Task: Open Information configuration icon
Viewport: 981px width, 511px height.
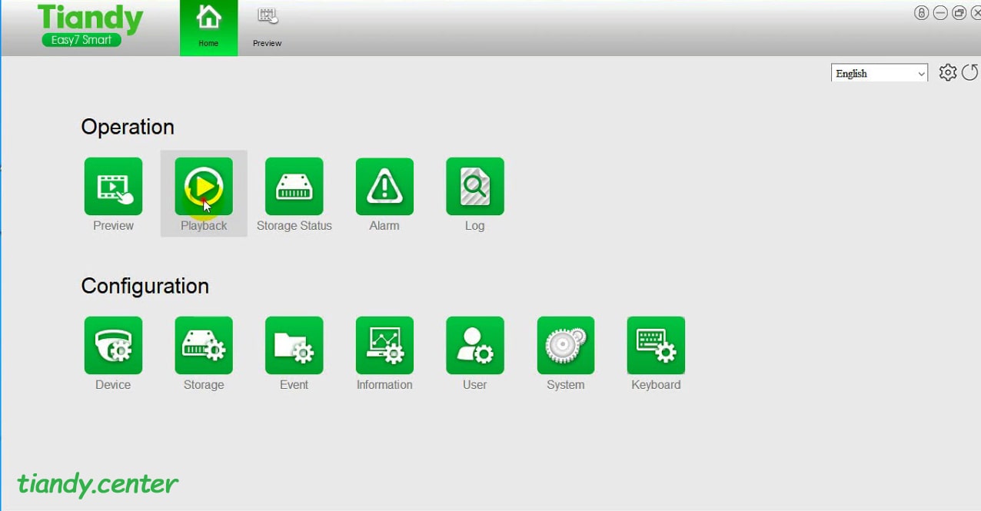Action: click(x=384, y=345)
